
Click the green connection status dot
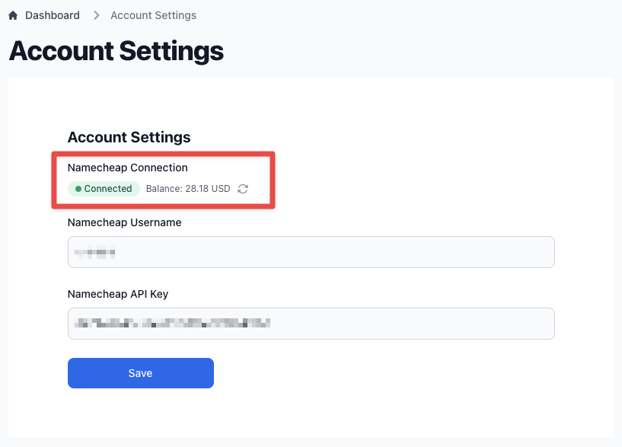click(78, 189)
